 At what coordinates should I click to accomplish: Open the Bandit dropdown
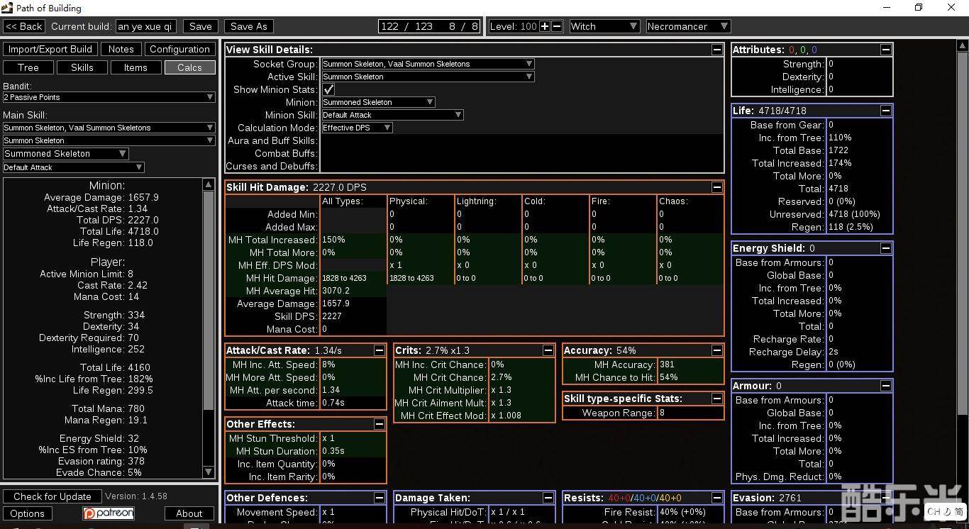coord(109,97)
